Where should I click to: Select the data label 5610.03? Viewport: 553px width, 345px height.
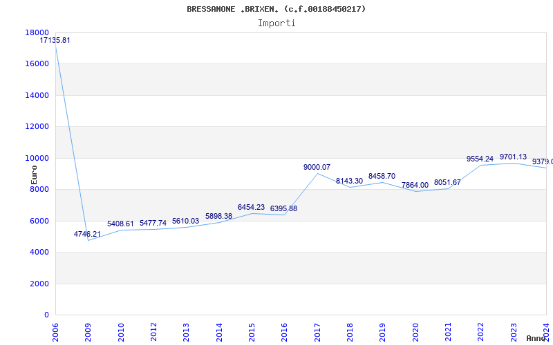tap(185, 221)
